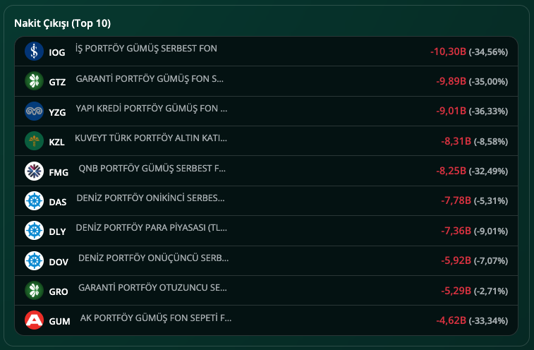Select the DLY fund code
The height and width of the screenshot is (350, 534).
click(x=57, y=231)
